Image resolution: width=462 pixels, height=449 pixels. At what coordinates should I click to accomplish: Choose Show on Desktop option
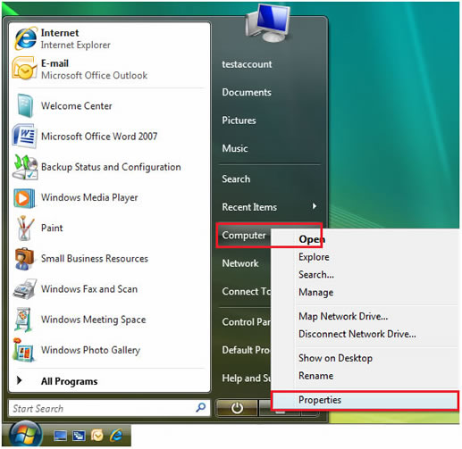point(335,358)
